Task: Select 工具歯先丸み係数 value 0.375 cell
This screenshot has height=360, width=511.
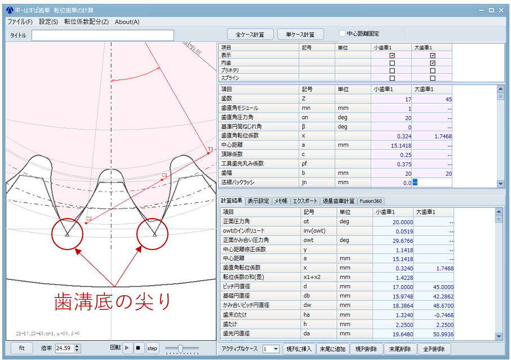Action: click(x=392, y=164)
